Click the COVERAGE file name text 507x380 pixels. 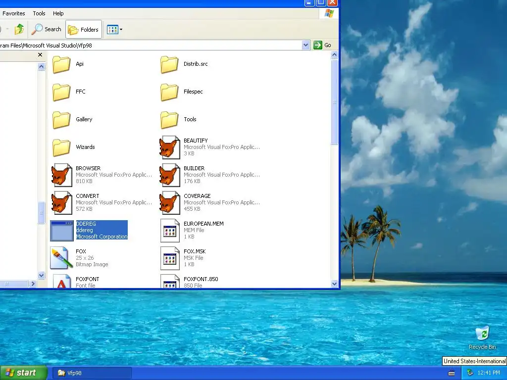click(197, 196)
